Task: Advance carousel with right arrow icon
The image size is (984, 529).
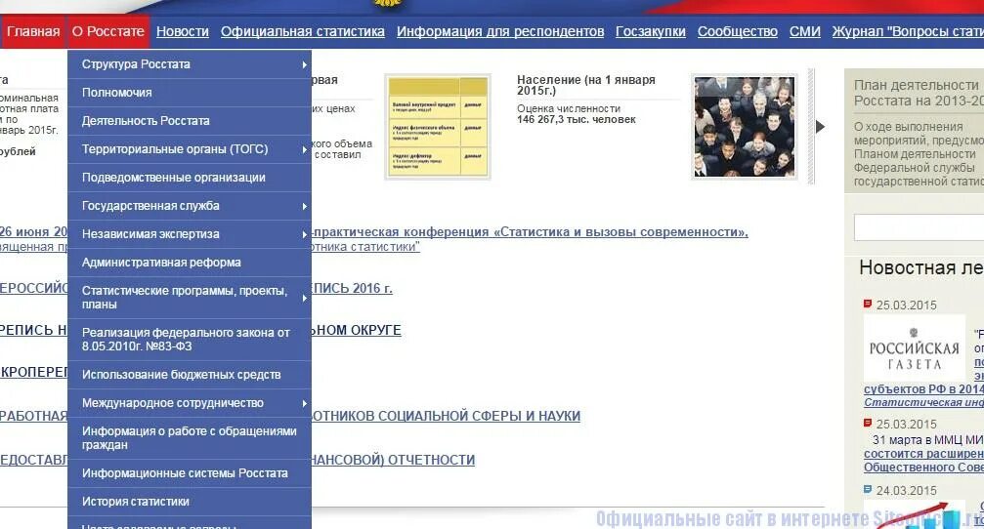Action: tap(820, 127)
